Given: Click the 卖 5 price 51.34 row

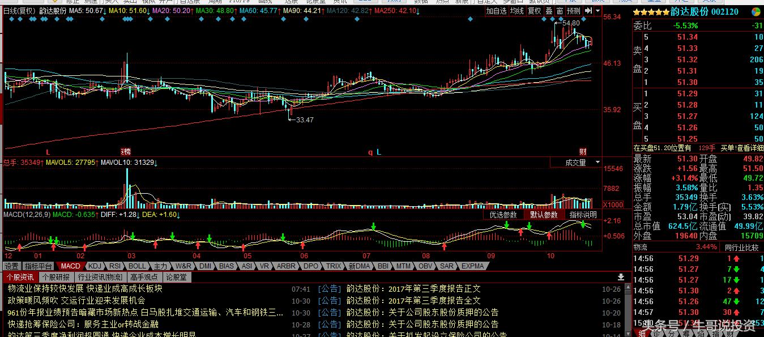Looking at the screenshot, I should [x=698, y=37].
